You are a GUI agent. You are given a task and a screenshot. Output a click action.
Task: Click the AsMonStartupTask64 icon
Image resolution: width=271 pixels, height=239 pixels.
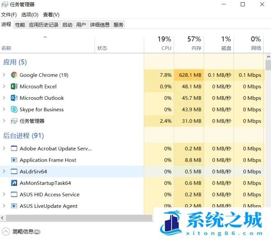14,183
